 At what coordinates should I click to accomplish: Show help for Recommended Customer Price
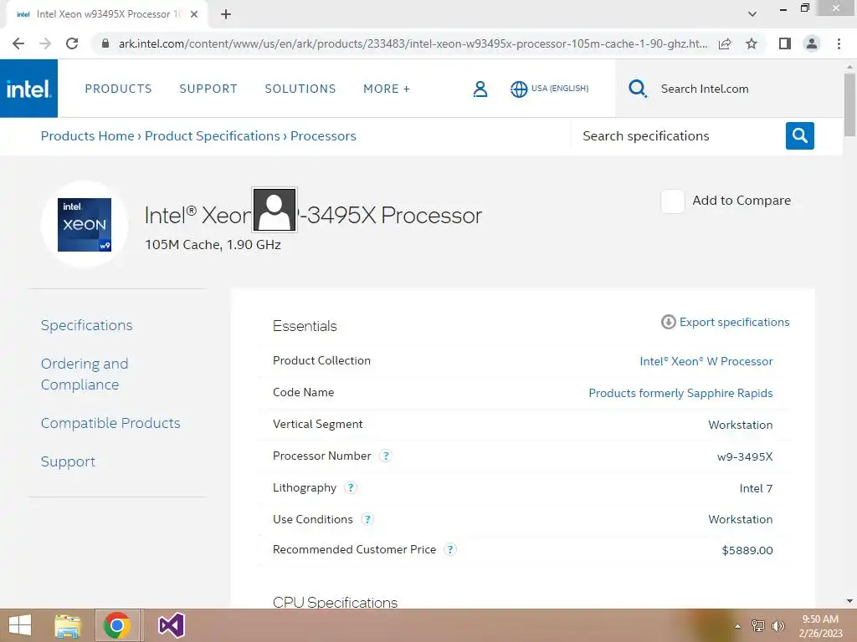(x=449, y=550)
